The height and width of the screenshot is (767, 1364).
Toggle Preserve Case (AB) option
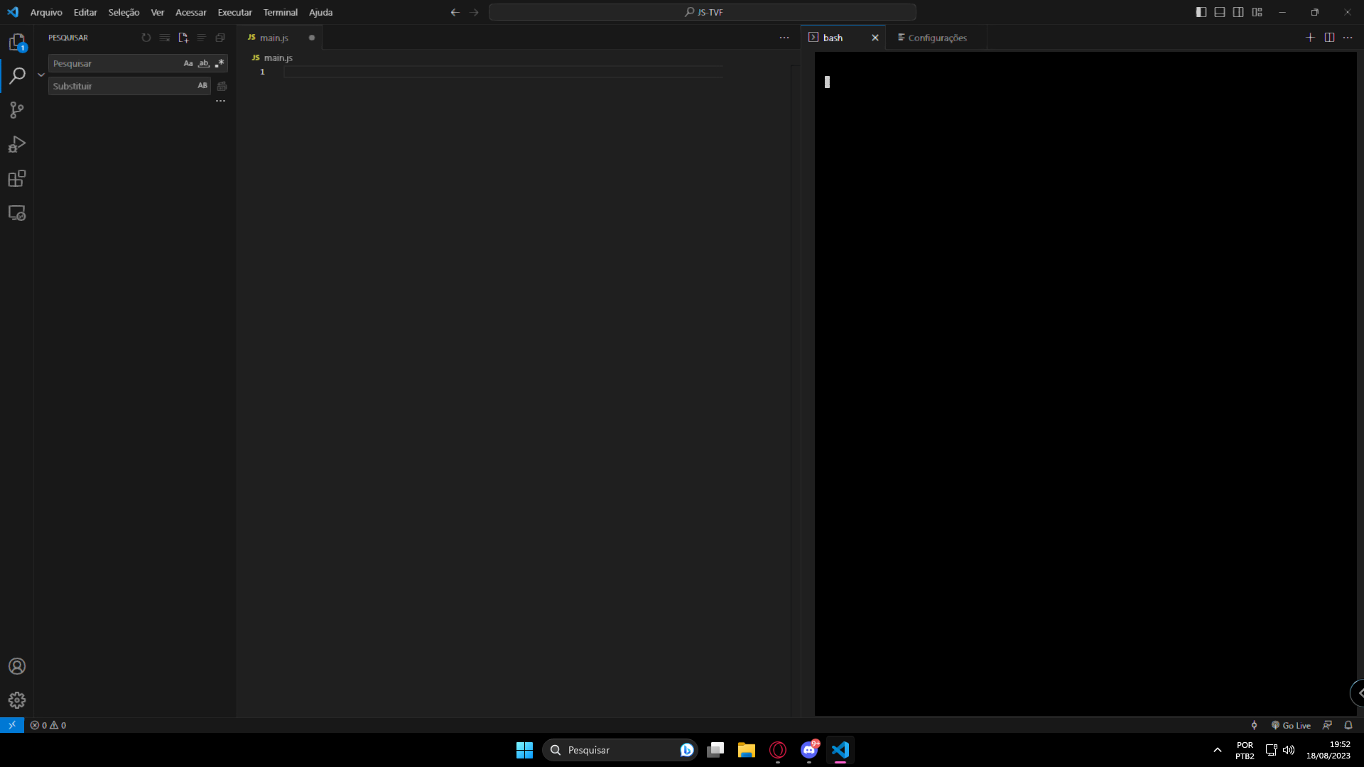click(x=202, y=85)
